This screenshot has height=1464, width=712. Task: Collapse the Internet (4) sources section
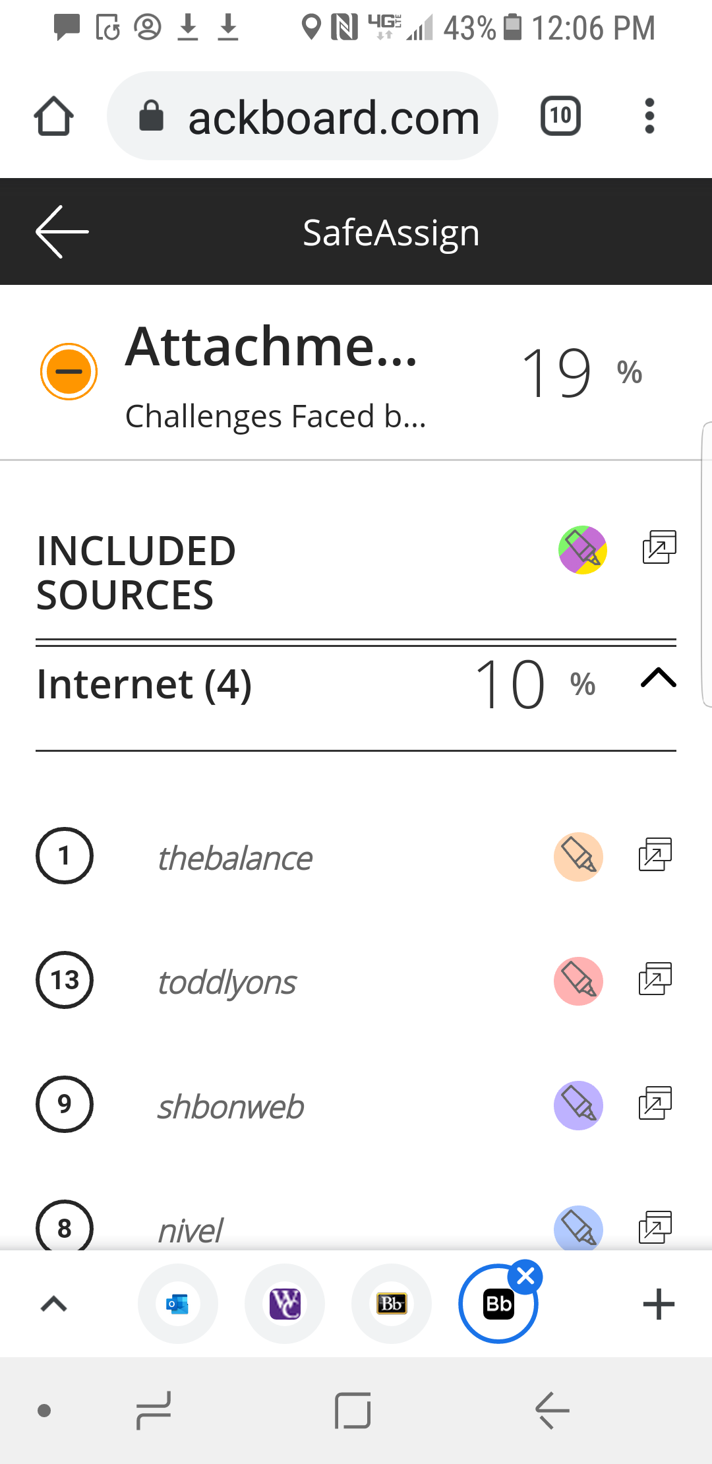click(x=659, y=678)
